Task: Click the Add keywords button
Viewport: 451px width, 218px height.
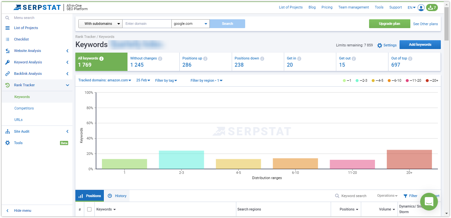Action: [x=420, y=45]
